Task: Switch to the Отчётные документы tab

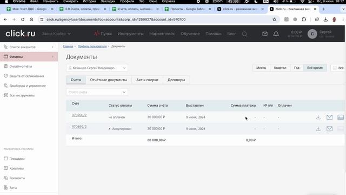Action: point(109,80)
